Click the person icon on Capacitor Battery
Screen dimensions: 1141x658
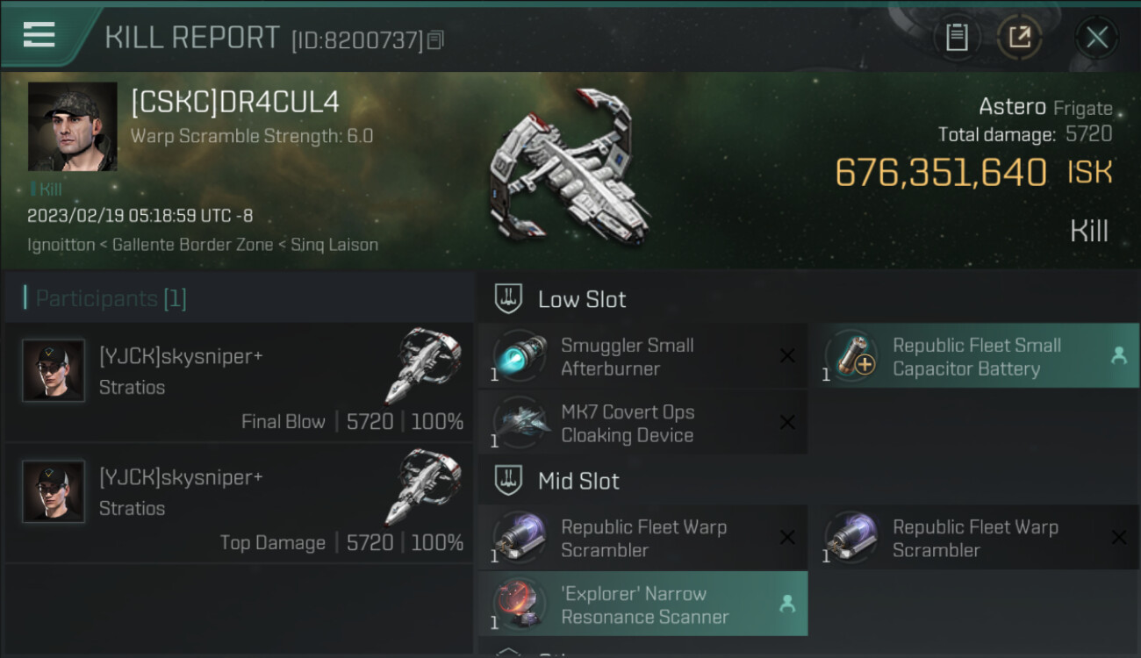coord(1118,356)
